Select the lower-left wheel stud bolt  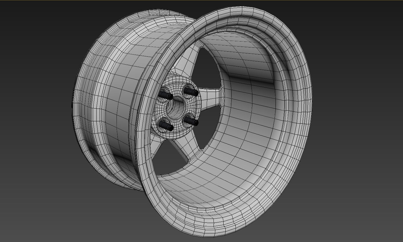(167, 125)
